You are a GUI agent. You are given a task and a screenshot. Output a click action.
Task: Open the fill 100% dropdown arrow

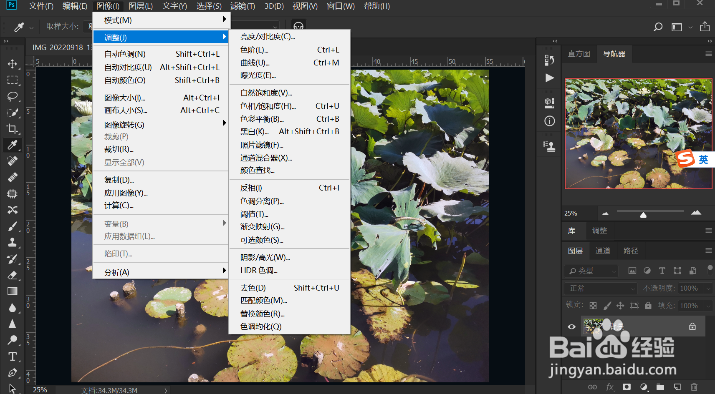coord(708,306)
